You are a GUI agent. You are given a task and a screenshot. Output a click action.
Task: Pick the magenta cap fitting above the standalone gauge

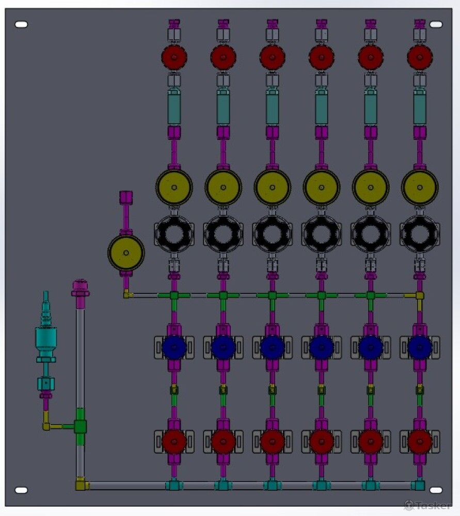pyautogui.click(x=126, y=198)
